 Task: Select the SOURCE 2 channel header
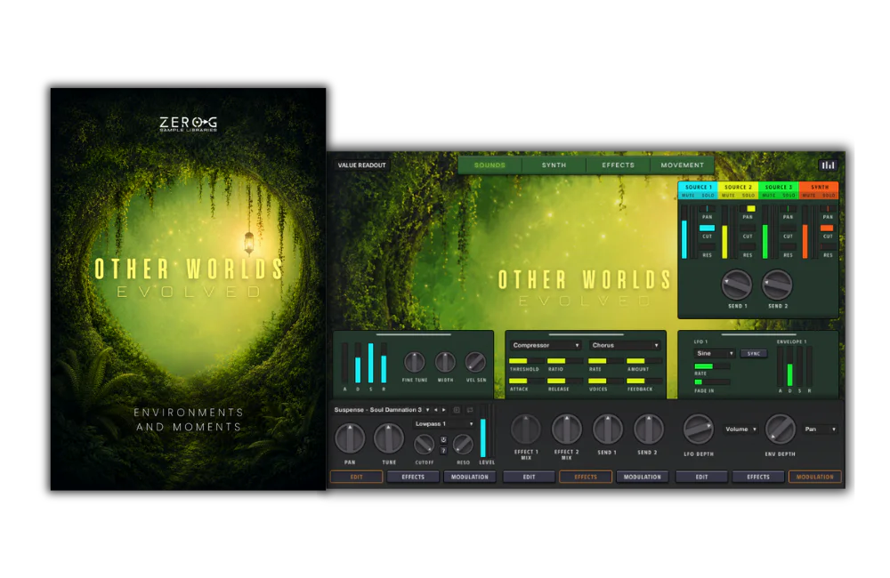click(x=738, y=187)
